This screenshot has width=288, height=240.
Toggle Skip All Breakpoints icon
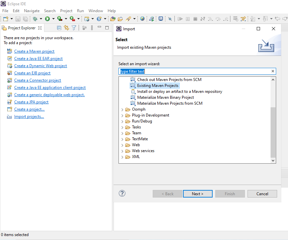click(x=170, y=19)
